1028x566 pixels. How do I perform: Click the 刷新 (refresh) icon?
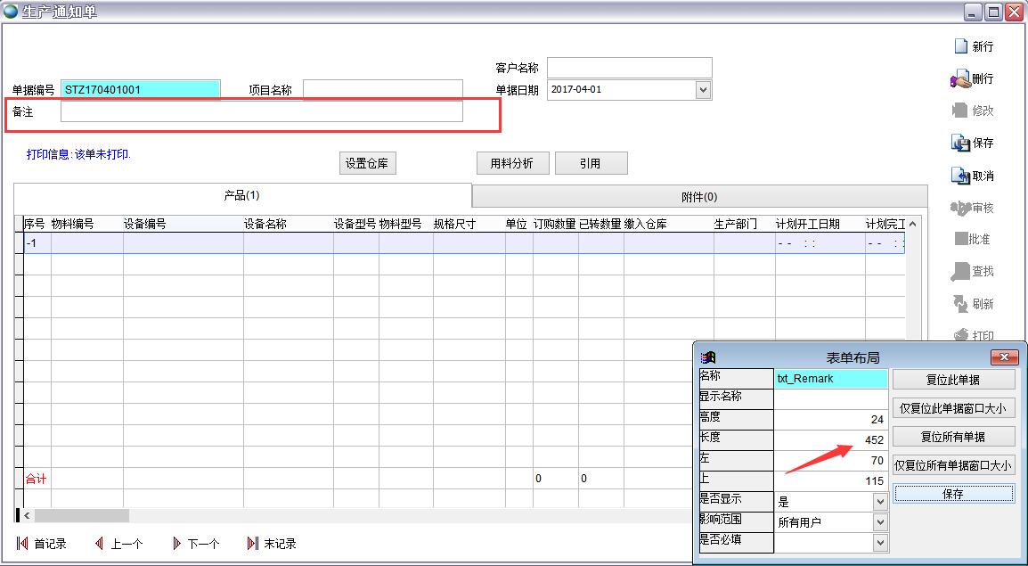click(x=960, y=304)
